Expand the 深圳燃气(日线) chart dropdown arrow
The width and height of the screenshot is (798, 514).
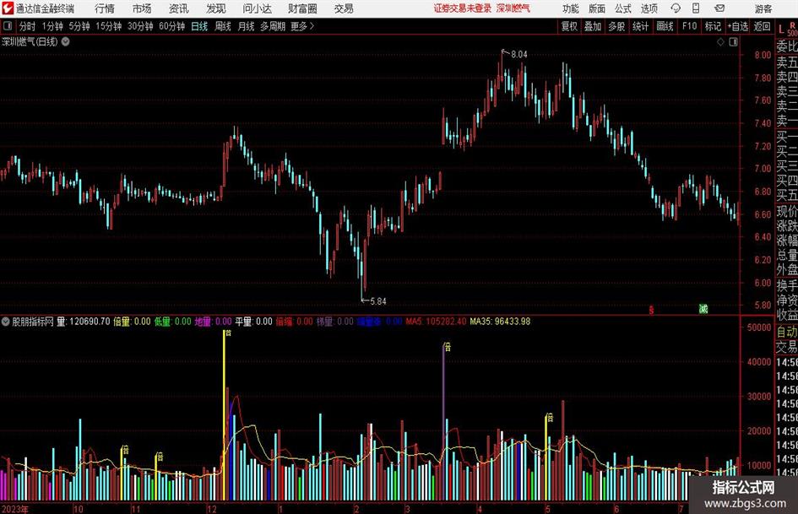(x=65, y=41)
